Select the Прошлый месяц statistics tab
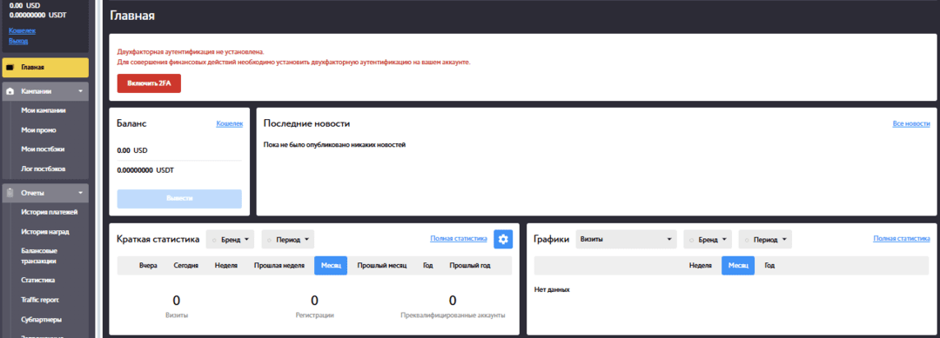 pos(382,266)
